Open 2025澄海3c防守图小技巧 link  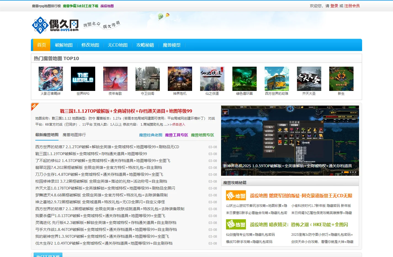click(322, 234)
